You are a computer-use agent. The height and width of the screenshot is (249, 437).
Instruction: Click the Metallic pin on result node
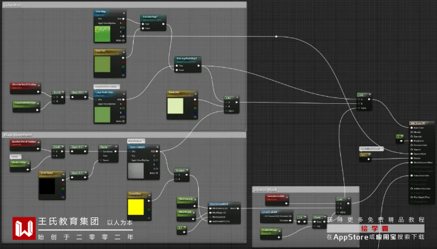click(412, 132)
